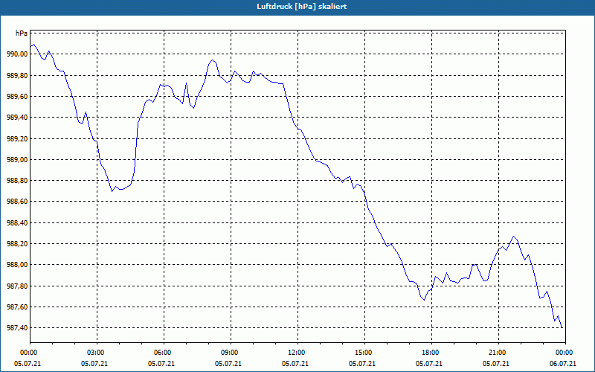Click the 05.07.21 date under 06:00
The width and height of the screenshot is (595, 372).
pyautogui.click(x=161, y=364)
